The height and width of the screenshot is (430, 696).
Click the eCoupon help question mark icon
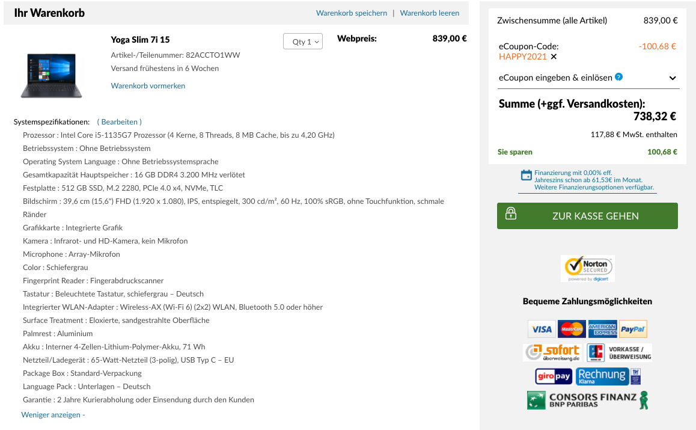click(x=618, y=77)
